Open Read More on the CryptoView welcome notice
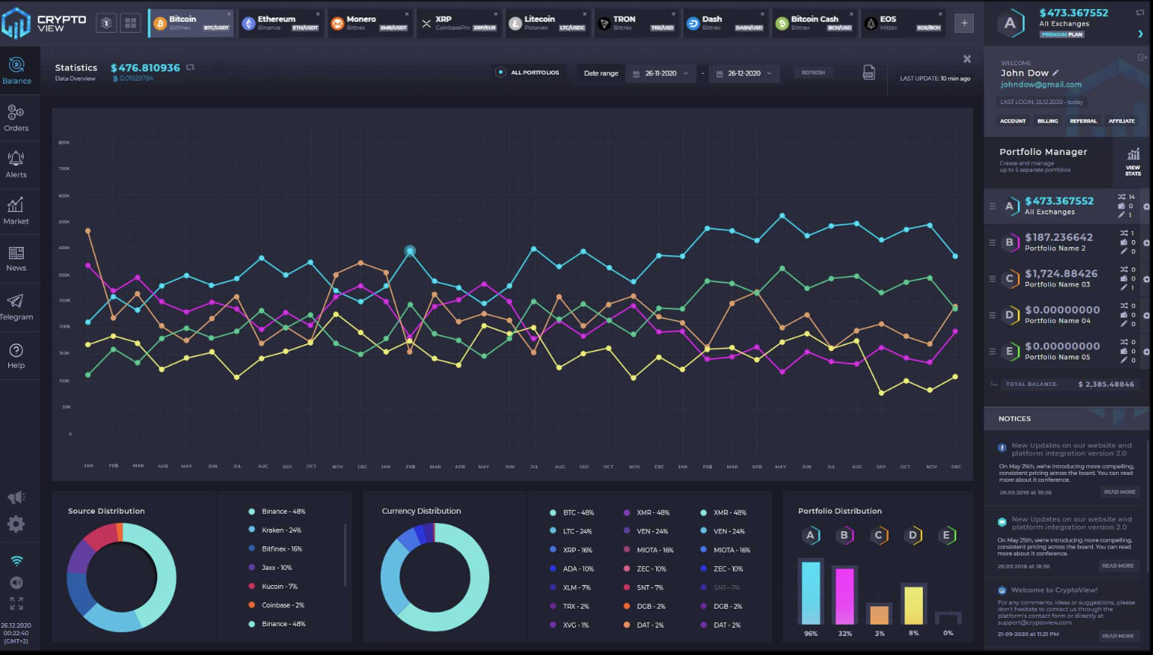Viewport: 1153px width, 655px height. coord(1118,636)
